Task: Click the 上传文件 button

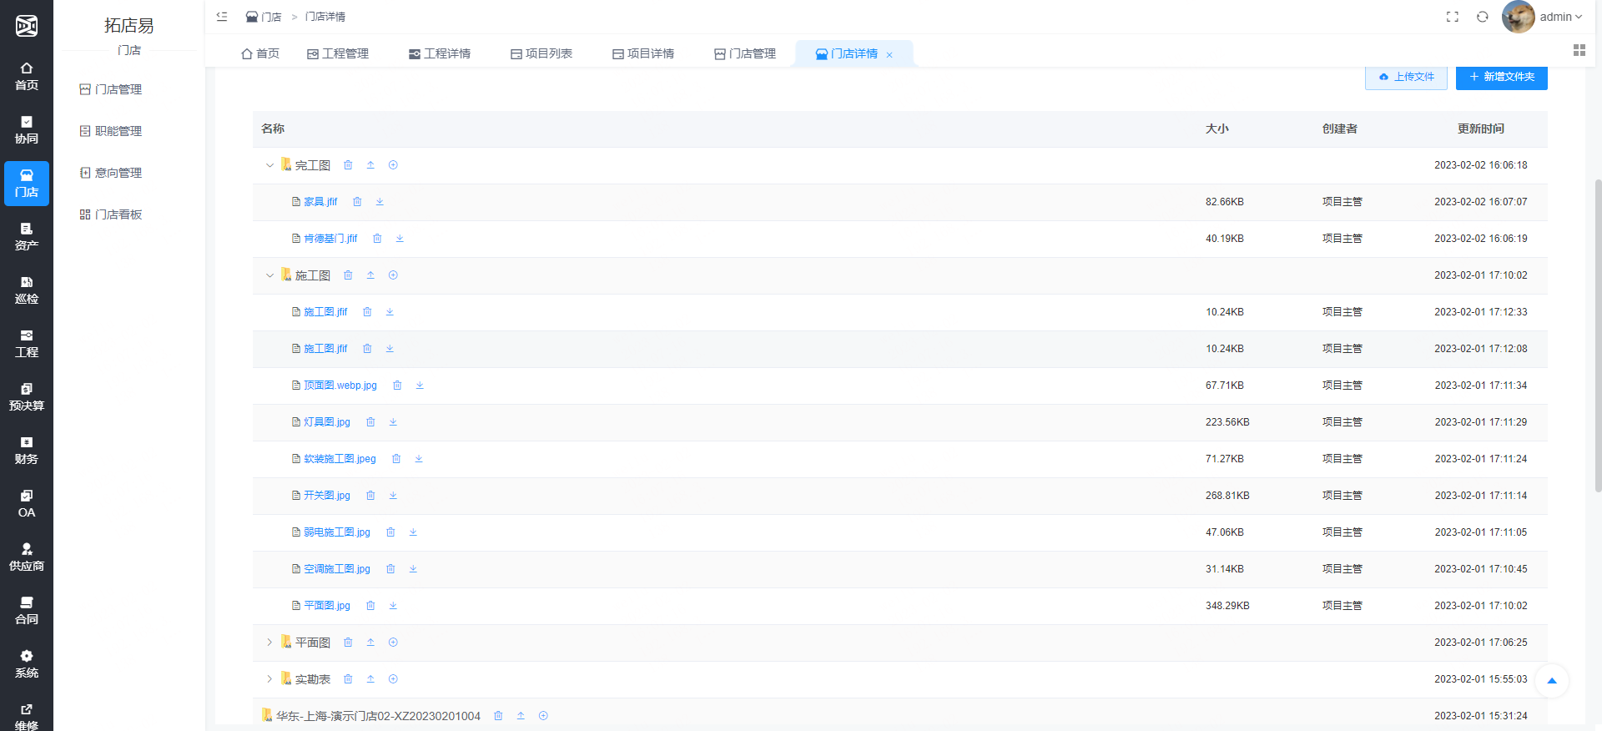Action: click(1406, 77)
